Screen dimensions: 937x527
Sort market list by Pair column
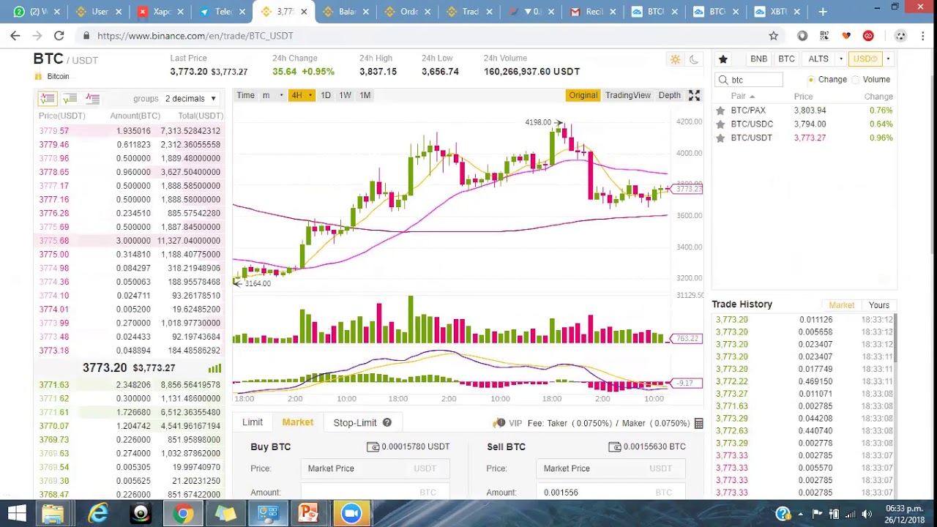click(742, 97)
